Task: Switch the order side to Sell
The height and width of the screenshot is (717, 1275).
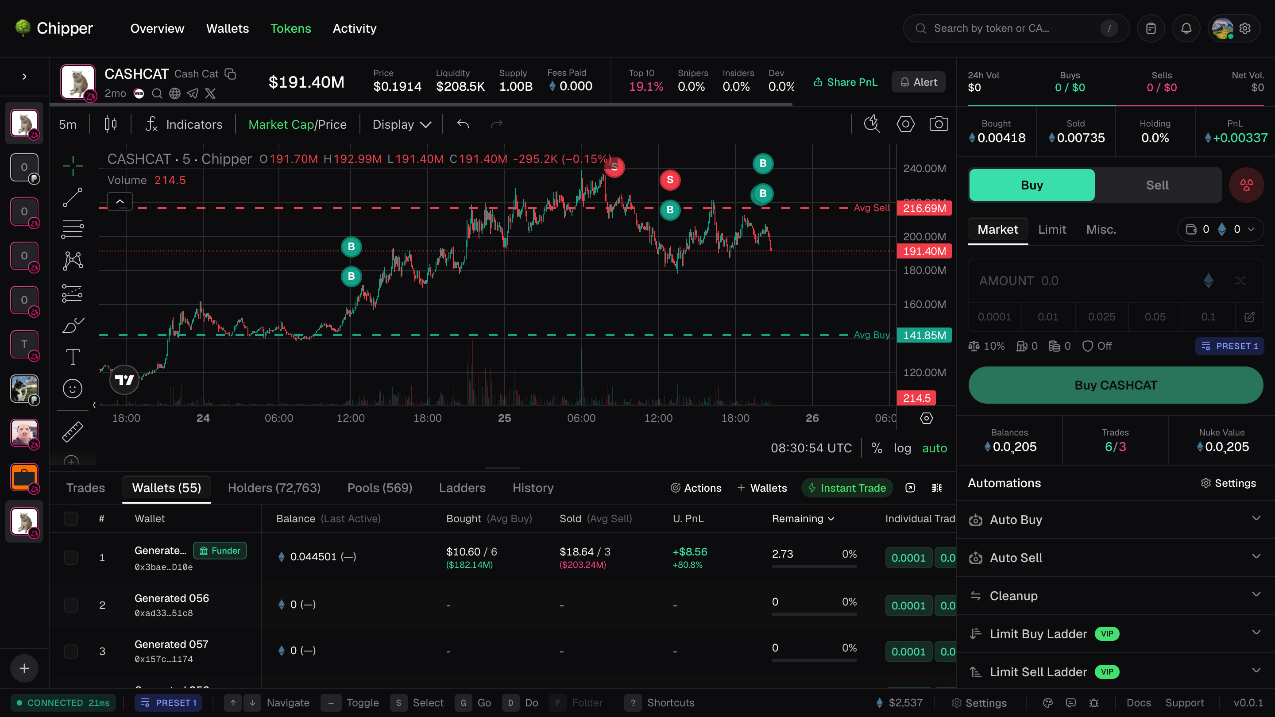Action: pyautogui.click(x=1158, y=185)
